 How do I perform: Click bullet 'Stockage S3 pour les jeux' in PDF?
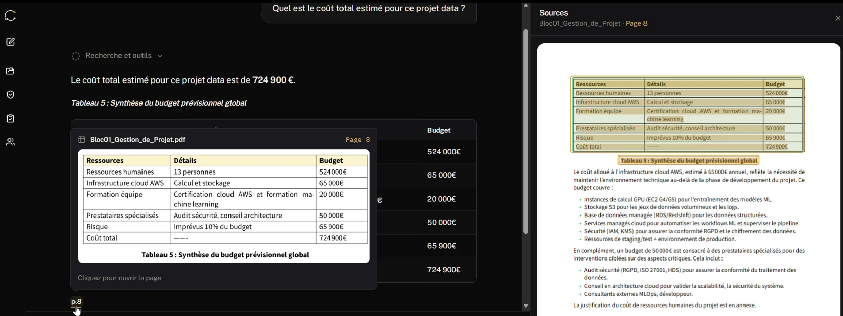click(661, 207)
